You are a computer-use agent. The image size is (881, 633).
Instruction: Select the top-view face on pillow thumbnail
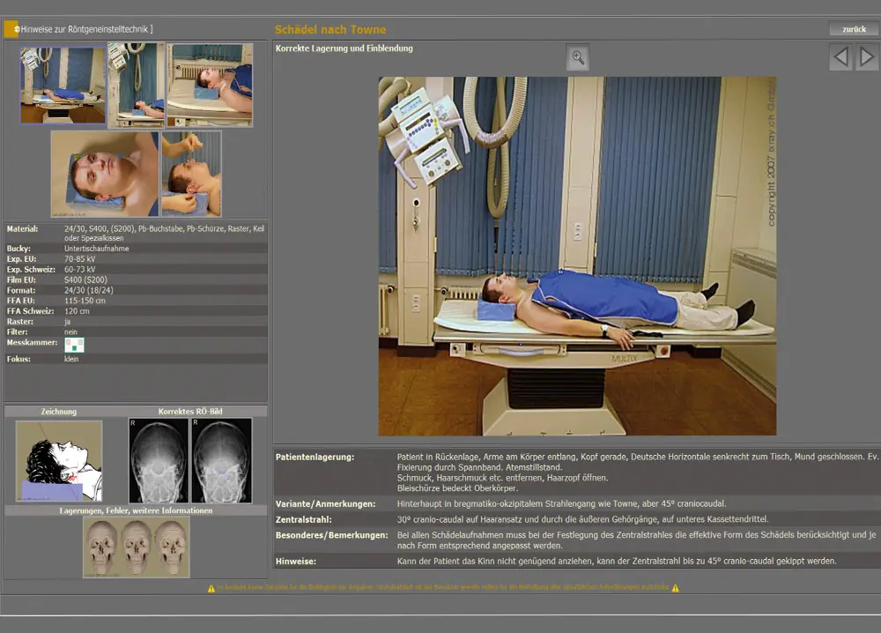coord(104,174)
